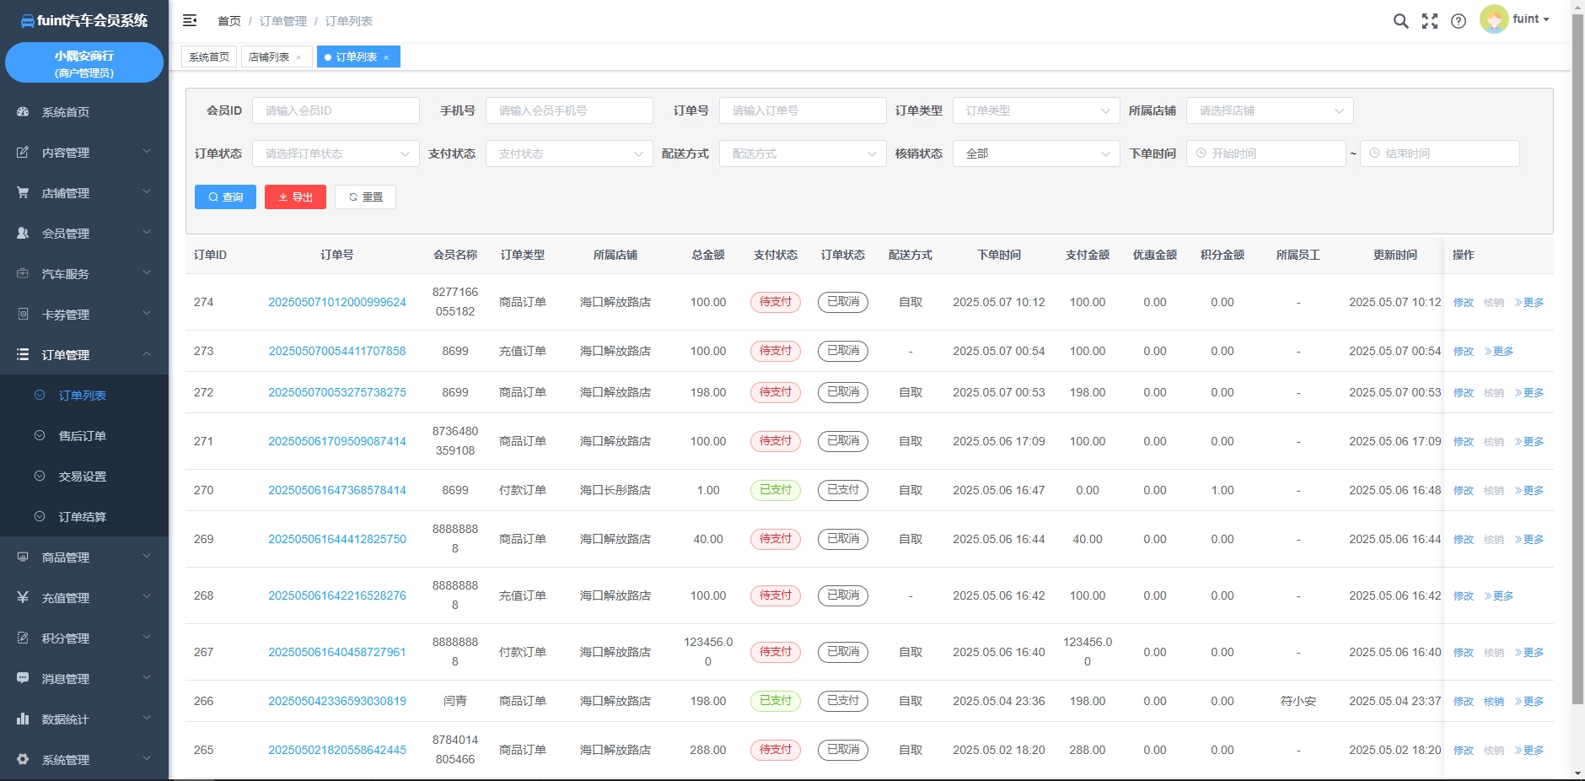Click the red 导出 export button
1585x781 pixels.
[295, 197]
